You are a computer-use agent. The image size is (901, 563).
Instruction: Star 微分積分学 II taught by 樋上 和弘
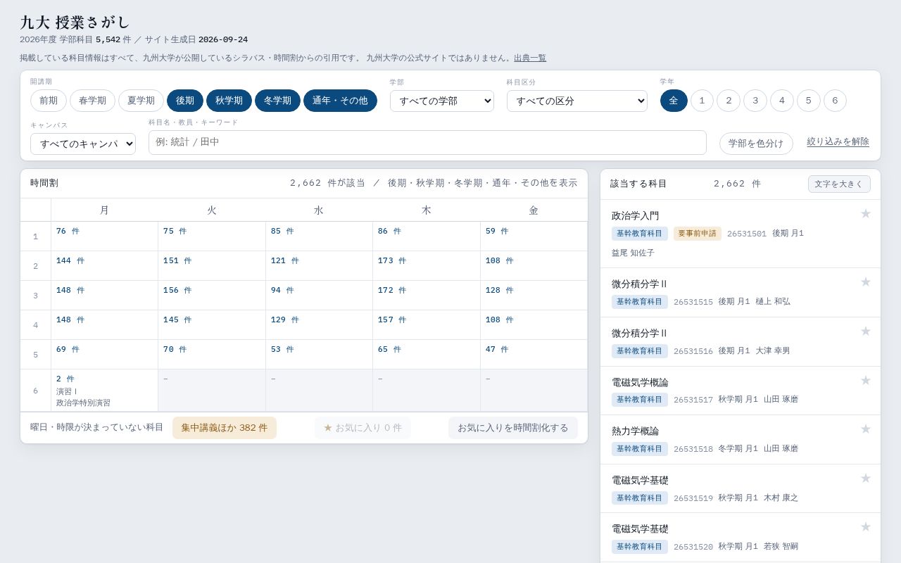[866, 281]
